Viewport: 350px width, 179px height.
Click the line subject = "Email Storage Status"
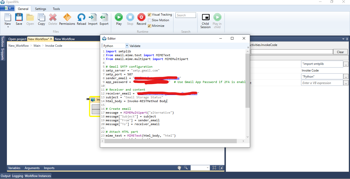click(134, 97)
